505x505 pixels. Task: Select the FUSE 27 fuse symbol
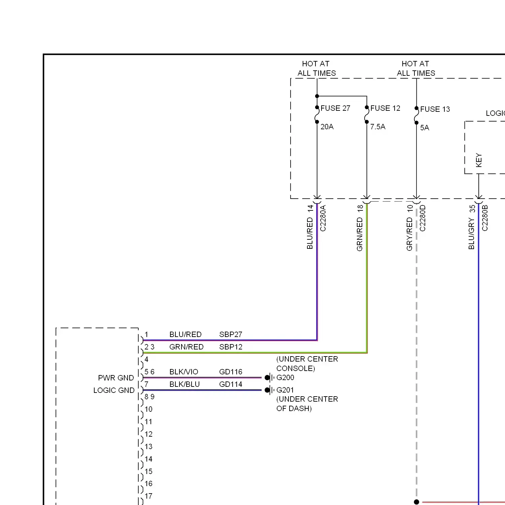(317, 114)
